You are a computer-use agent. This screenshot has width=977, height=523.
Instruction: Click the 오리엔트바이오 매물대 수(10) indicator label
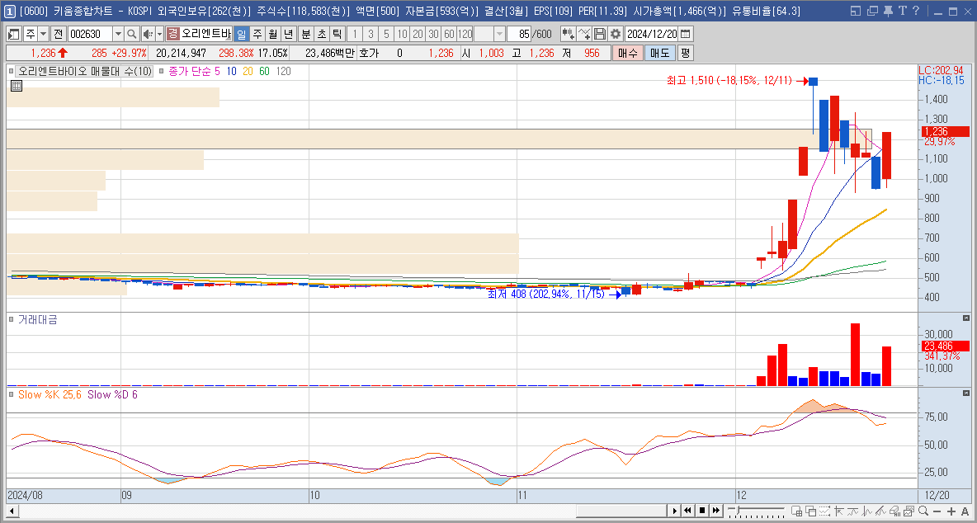[85, 72]
